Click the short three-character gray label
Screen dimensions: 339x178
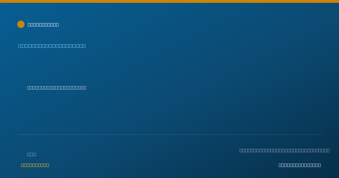click(x=32, y=154)
